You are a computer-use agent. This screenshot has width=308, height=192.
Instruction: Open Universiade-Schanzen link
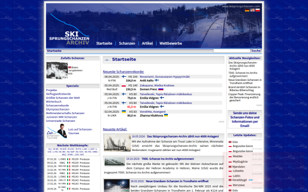click(x=61, y=121)
